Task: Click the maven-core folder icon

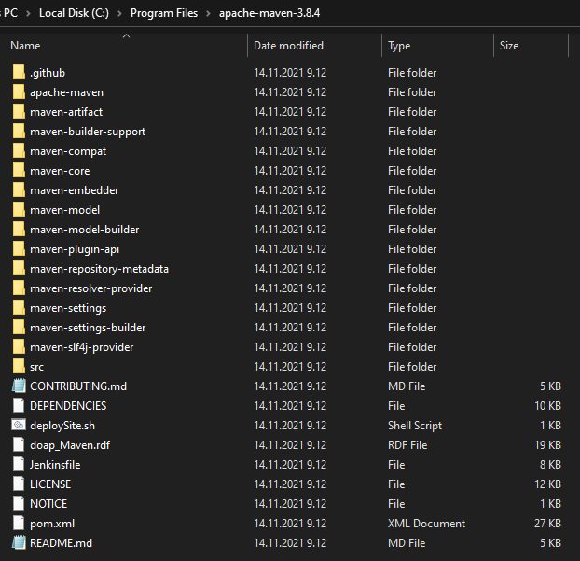Action: pyautogui.click(x=19, y=170)
